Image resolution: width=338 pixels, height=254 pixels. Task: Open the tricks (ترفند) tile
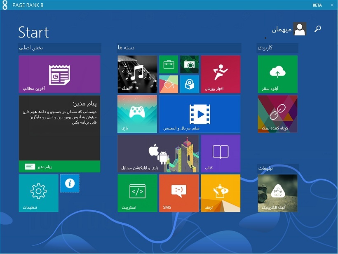(x=221, y=193)
